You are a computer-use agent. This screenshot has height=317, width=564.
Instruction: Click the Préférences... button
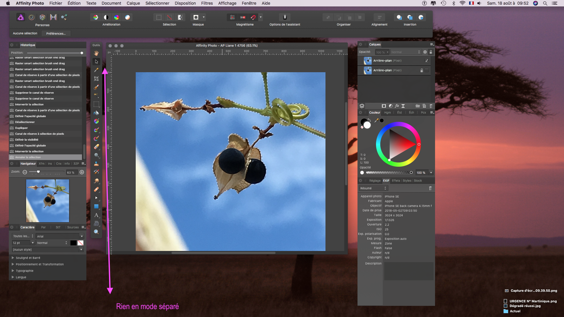(x=56, y=33)
